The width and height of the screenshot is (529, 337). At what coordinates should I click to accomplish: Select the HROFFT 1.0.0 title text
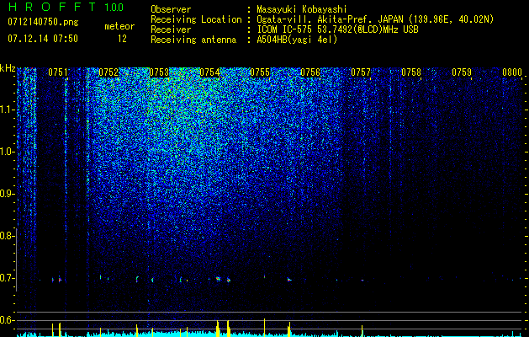point(66,7)
